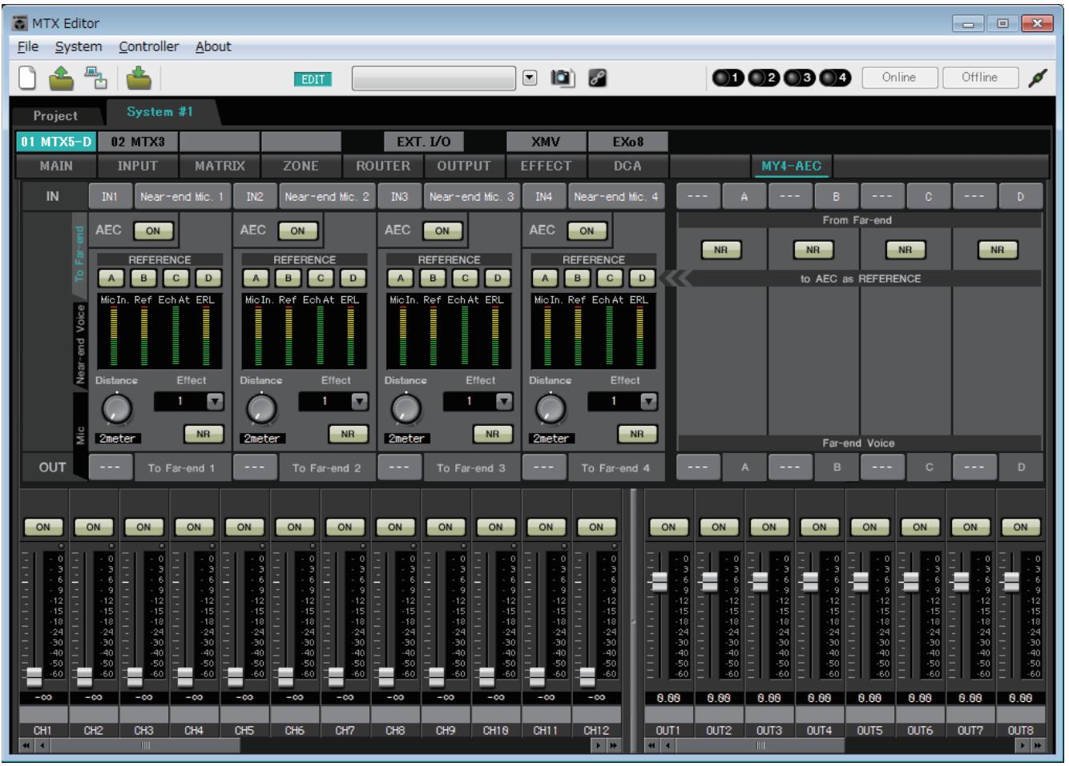Open IN3 Effect dropdown
1069x766 pixels.
(x=504, y=401)
